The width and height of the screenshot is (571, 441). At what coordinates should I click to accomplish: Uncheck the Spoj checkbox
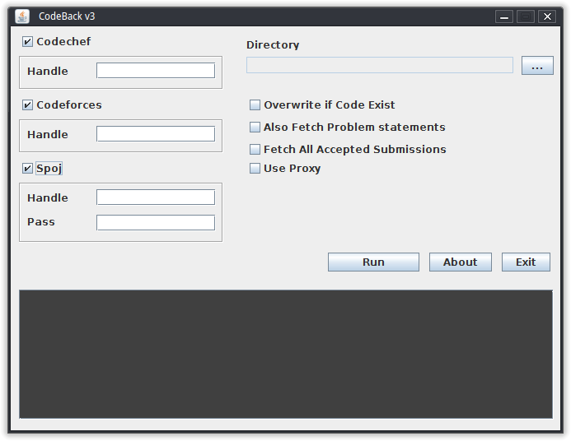pyautogui.click(x=28, y=169)
